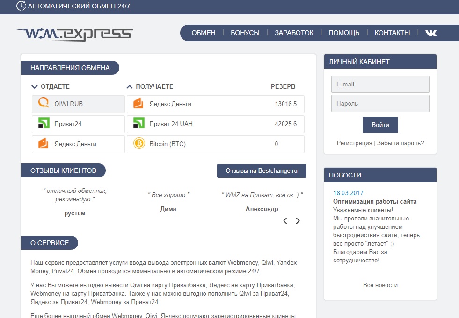459x318 pixels.
Task: Open the КОНТАКТЫ menu item
Action: click(392, 33)
